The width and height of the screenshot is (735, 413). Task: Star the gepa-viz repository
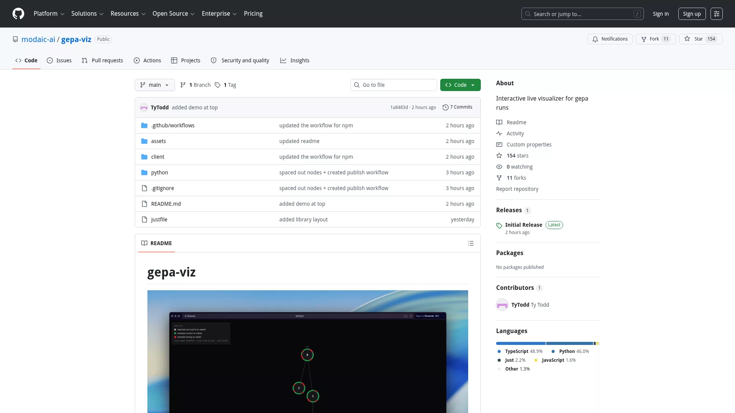701,39
